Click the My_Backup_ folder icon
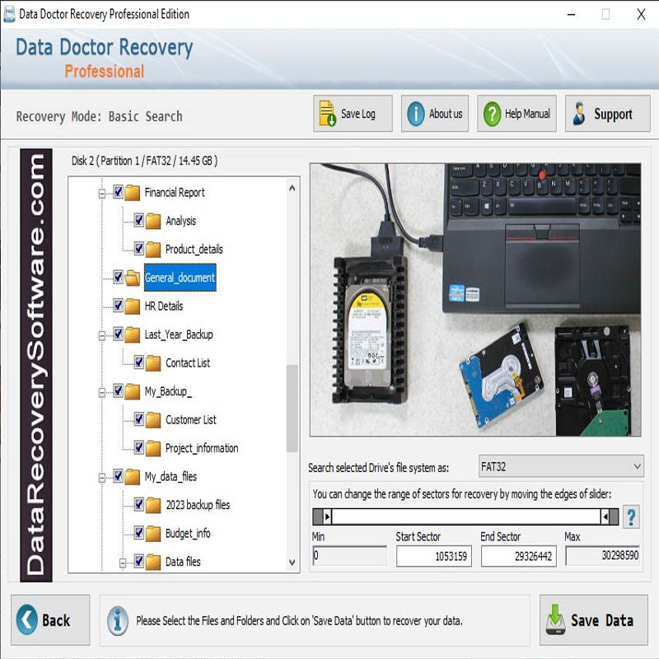Screen dimensions: 659x659 132,391
